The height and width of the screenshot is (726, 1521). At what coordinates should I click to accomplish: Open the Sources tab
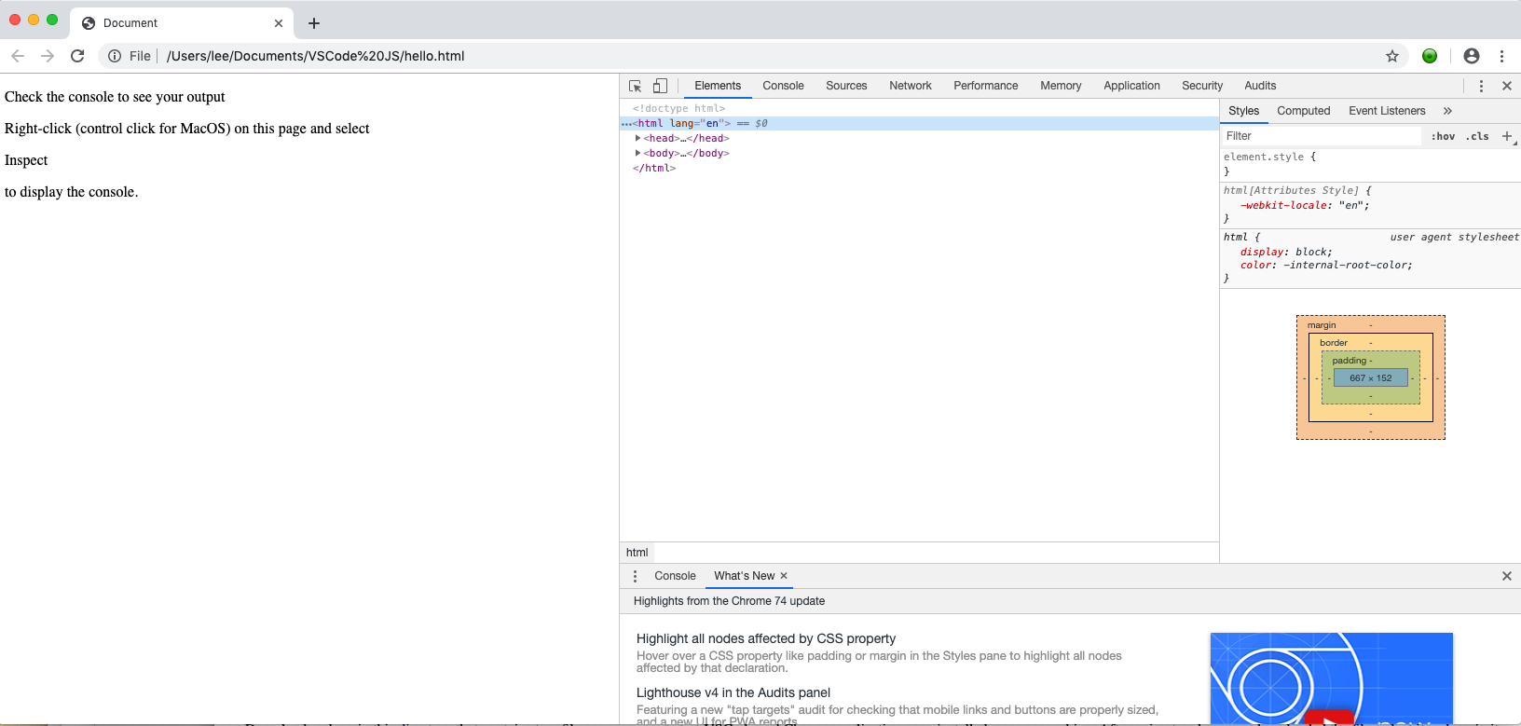click(x=846, y=86)
